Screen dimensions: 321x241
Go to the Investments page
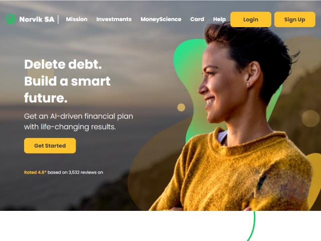point(114,19)
